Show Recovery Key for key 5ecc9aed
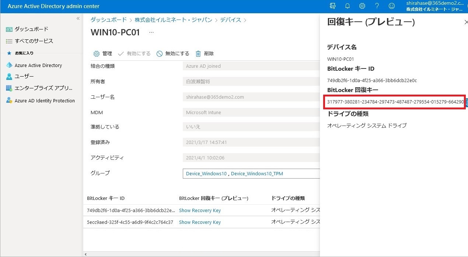The height and width of the screenshot is (257, 468). (200, 222)
